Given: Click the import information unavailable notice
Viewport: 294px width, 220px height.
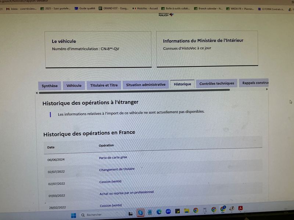Looking at the screenshot, I should point(131,113).
